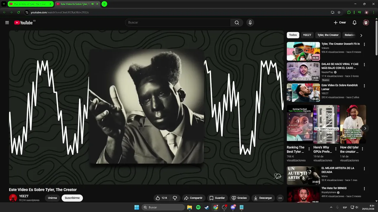Like the video with thumbs up
This screenshot has width=378, height=212.
161,198
